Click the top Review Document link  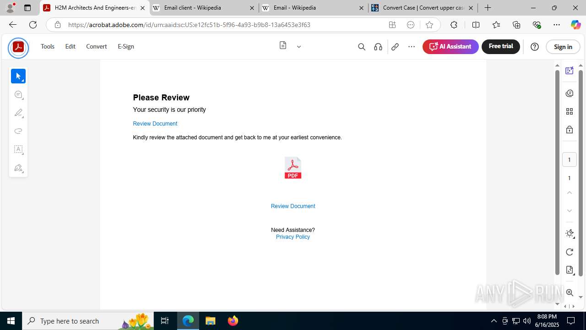pyautogui.click(x=155, y=124)
